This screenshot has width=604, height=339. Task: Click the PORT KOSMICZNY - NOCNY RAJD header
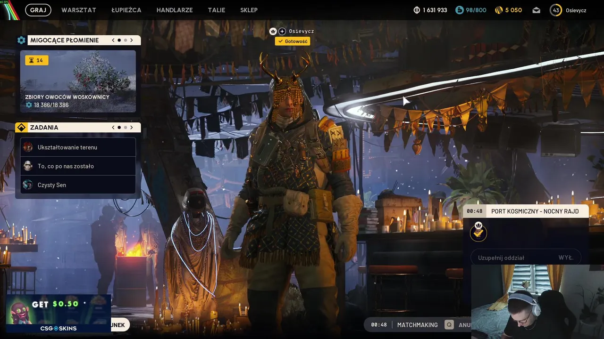[x=535, y=211]
